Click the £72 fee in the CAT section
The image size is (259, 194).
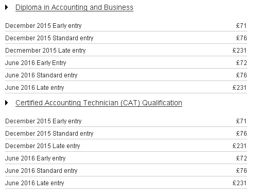click(241, 158)
